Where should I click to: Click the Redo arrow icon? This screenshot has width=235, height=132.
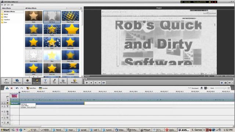click(x=21, y=88)
